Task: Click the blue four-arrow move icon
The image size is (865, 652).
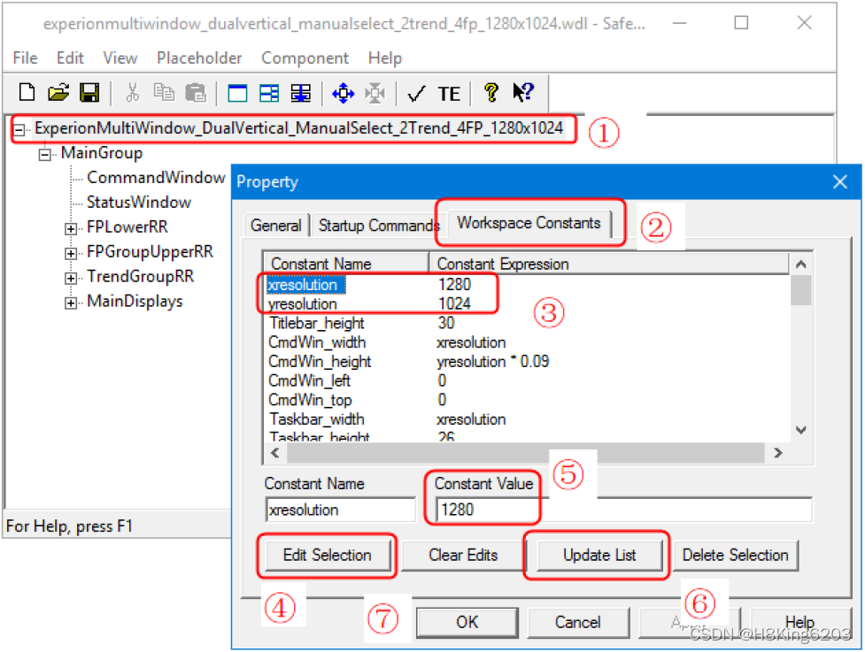Action: (344, 93)
